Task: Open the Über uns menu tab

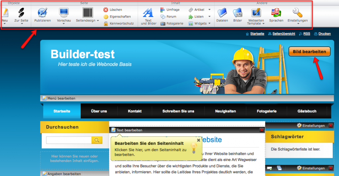Action: [x=99, y=111]
